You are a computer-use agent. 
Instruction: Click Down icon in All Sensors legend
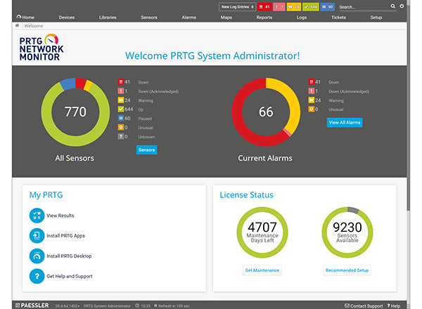click(x=120, y=81)
